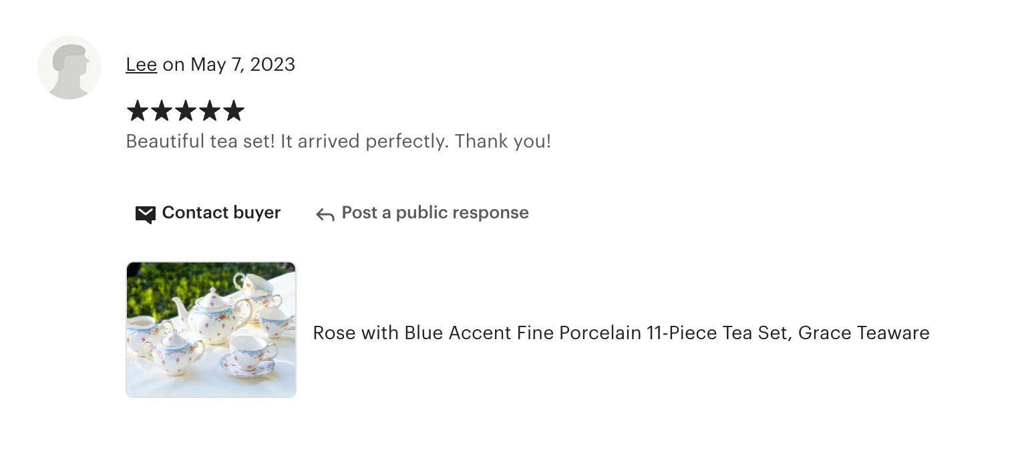Click the tea set product thumbnail
Screen dimensions: 1018x458
click(x=211, y=329)
